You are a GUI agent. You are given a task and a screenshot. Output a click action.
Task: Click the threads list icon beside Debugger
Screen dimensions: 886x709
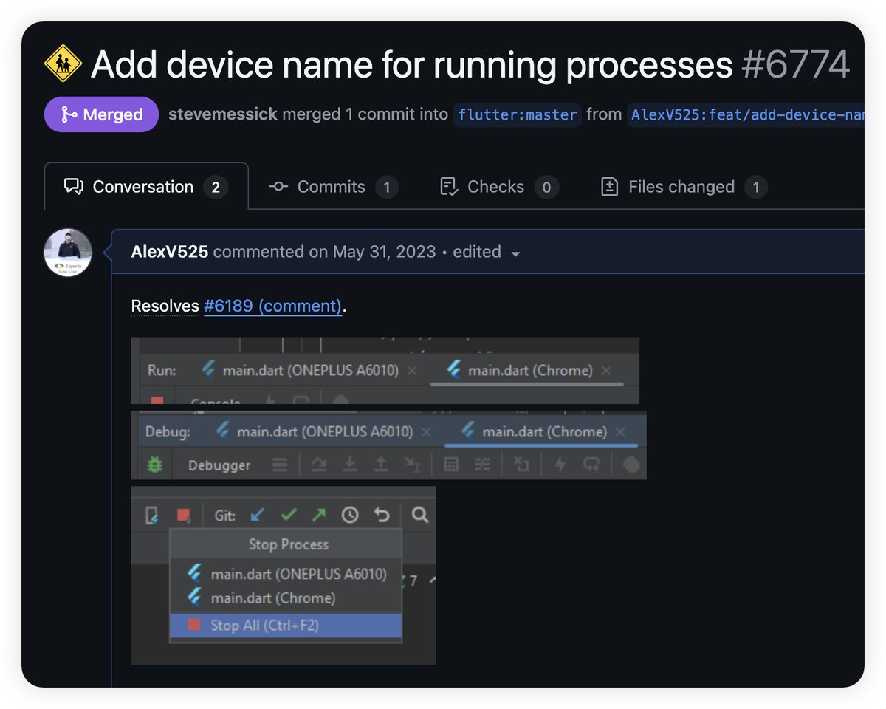point(280,465)
